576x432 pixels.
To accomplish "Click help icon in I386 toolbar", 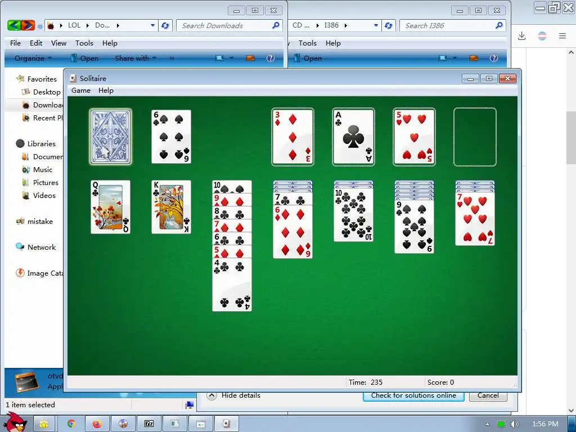I will (x=494, y=58).
